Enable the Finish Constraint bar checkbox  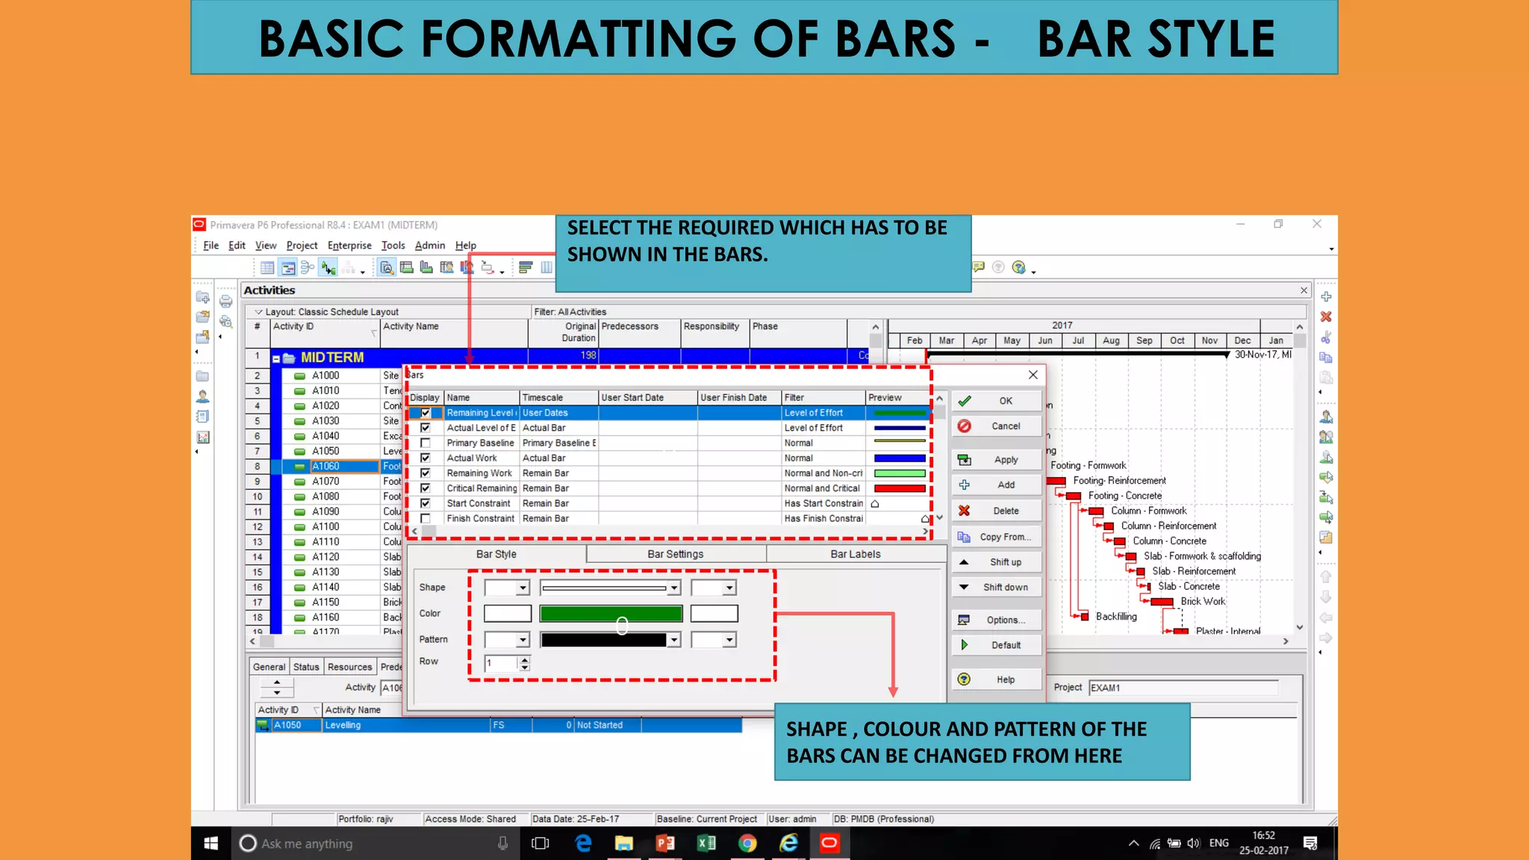pos(426,518)
